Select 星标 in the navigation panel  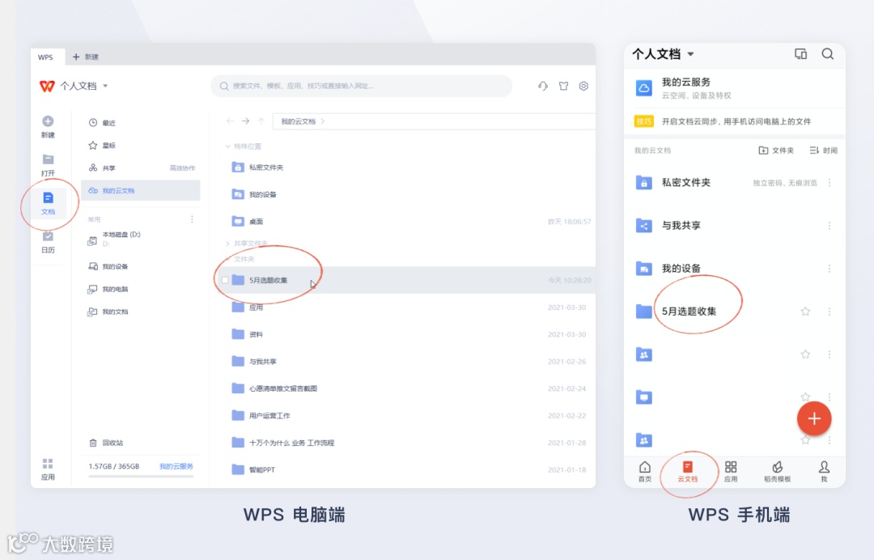pyautogui.click(x=141, y=146)
